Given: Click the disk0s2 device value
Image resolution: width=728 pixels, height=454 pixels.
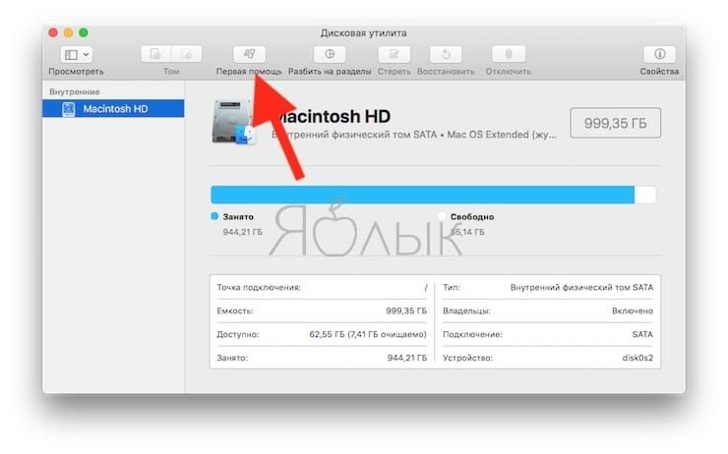Looking at the screenshot, I should pos(637,358).
